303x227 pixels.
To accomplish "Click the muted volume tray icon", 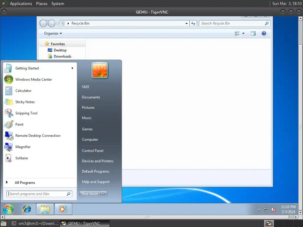I will (273, 210).
